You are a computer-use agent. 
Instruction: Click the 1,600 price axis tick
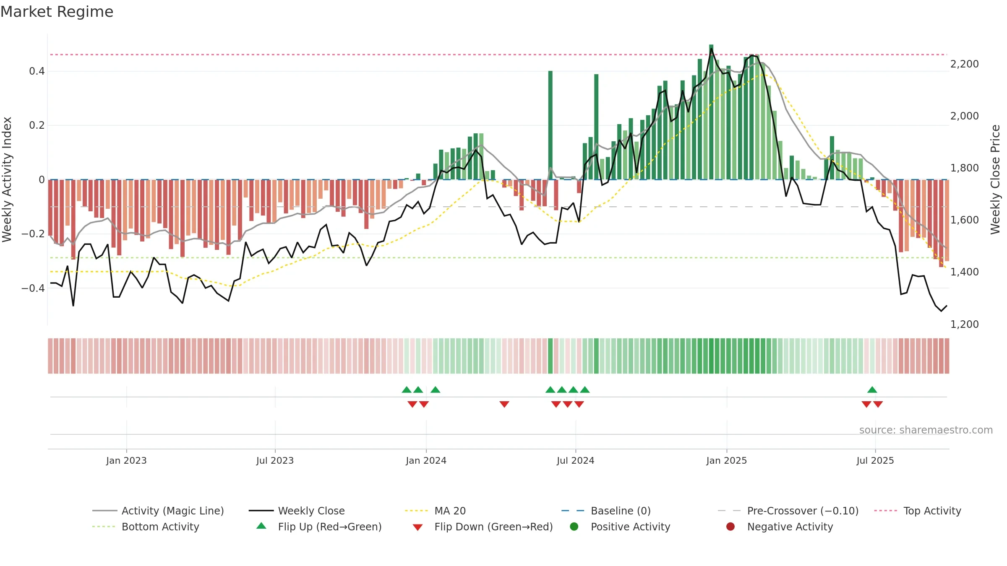point(964,220)
